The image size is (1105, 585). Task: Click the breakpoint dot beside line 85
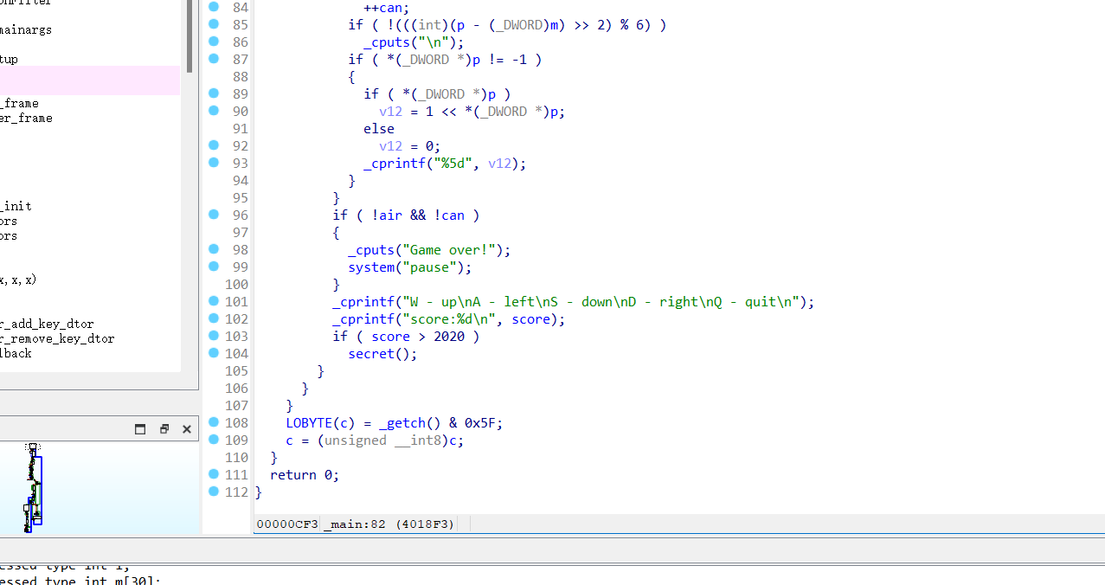[x=213, y=24]
